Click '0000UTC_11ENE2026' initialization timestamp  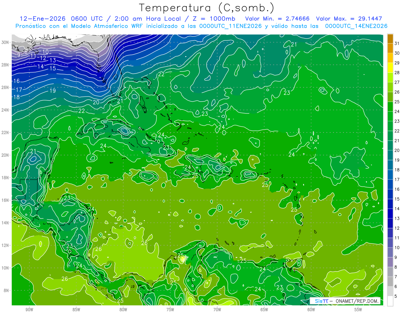(x=230, y=26)
